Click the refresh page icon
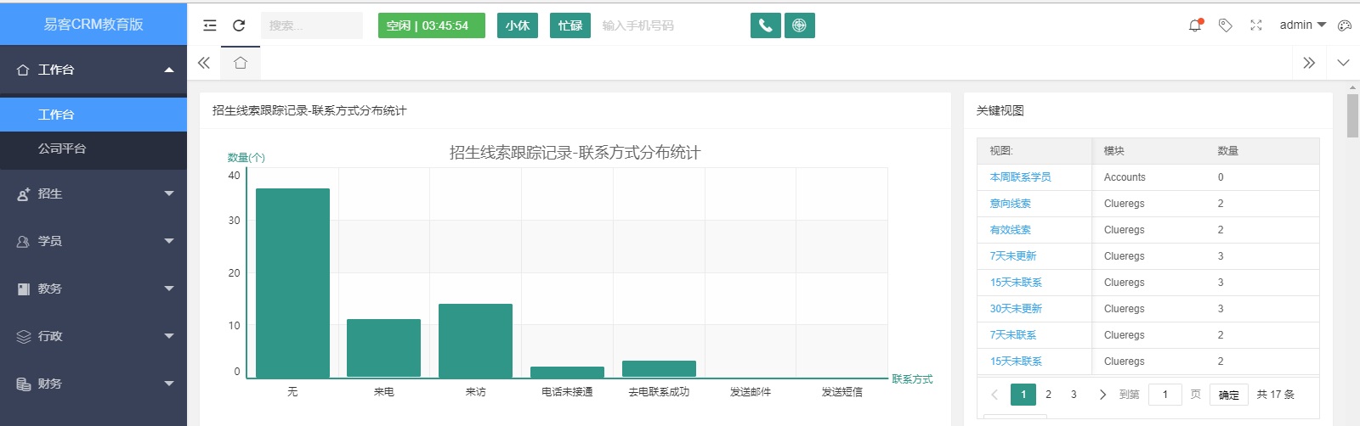This screenshot has width=1360, height=426. [x=239, y=25]
